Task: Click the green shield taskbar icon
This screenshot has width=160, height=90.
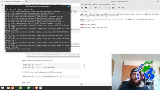Action: coord(28,88)
